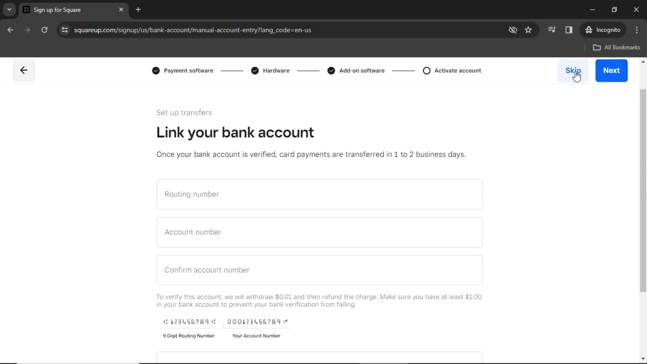The width and height of the screenshot is (647, 364).
Task: Click the back navigation arrow icon
Action: tap(23, 70)
